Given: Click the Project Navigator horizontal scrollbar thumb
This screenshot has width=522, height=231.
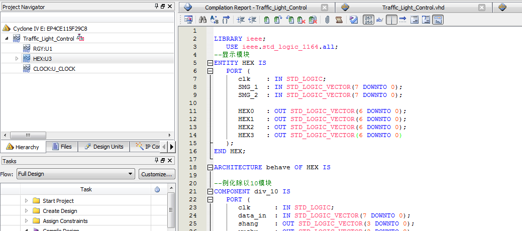Looking at the screenshot, I should point(28,136).
